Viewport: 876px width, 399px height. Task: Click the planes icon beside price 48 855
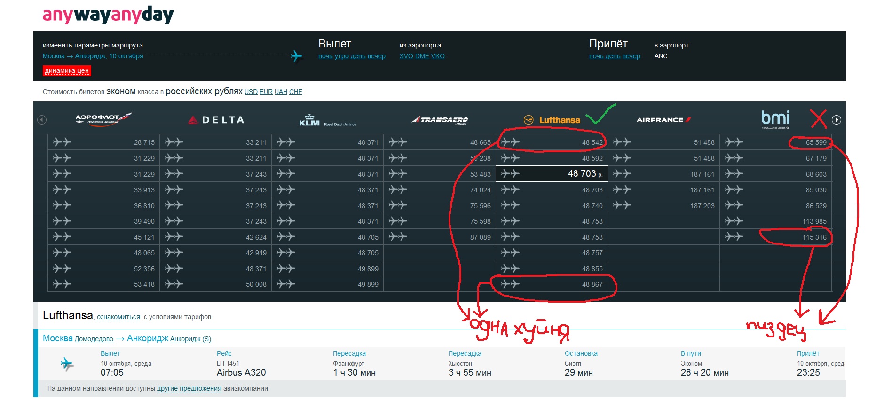point(510,268)
